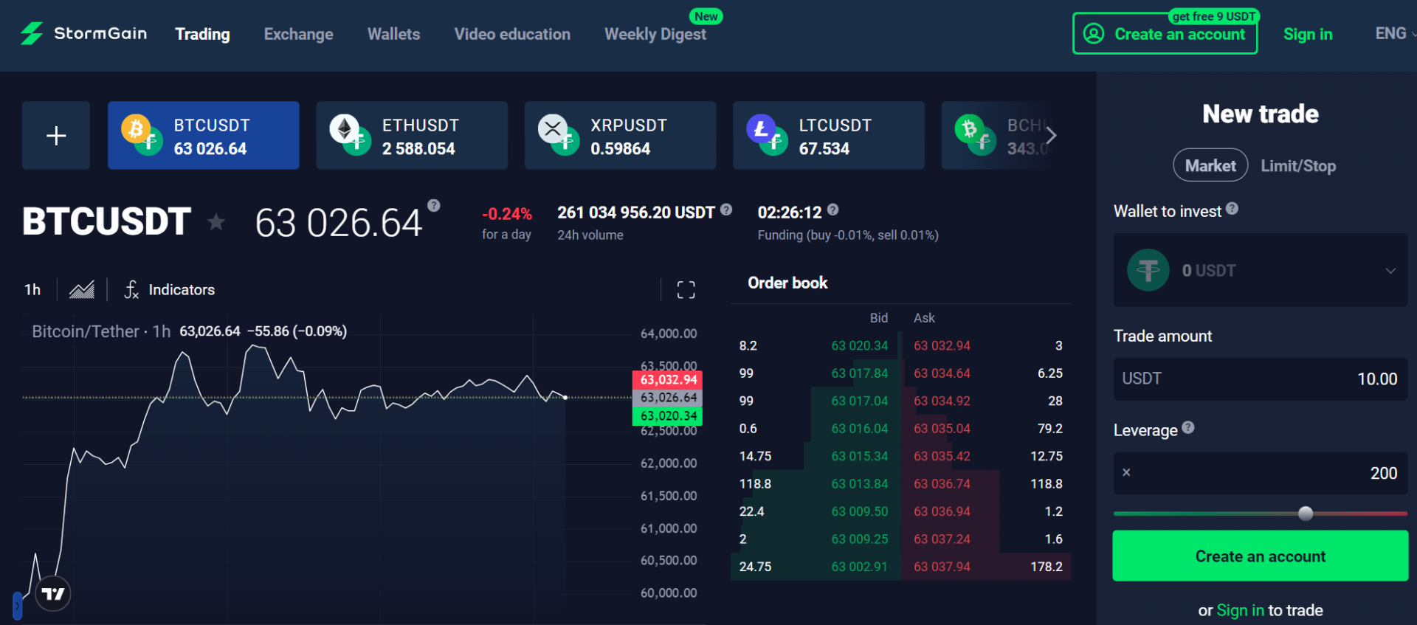This screenshot has height=625, width=1417.
Task: Click the Trade amount USDT field
Action: 1261,379
